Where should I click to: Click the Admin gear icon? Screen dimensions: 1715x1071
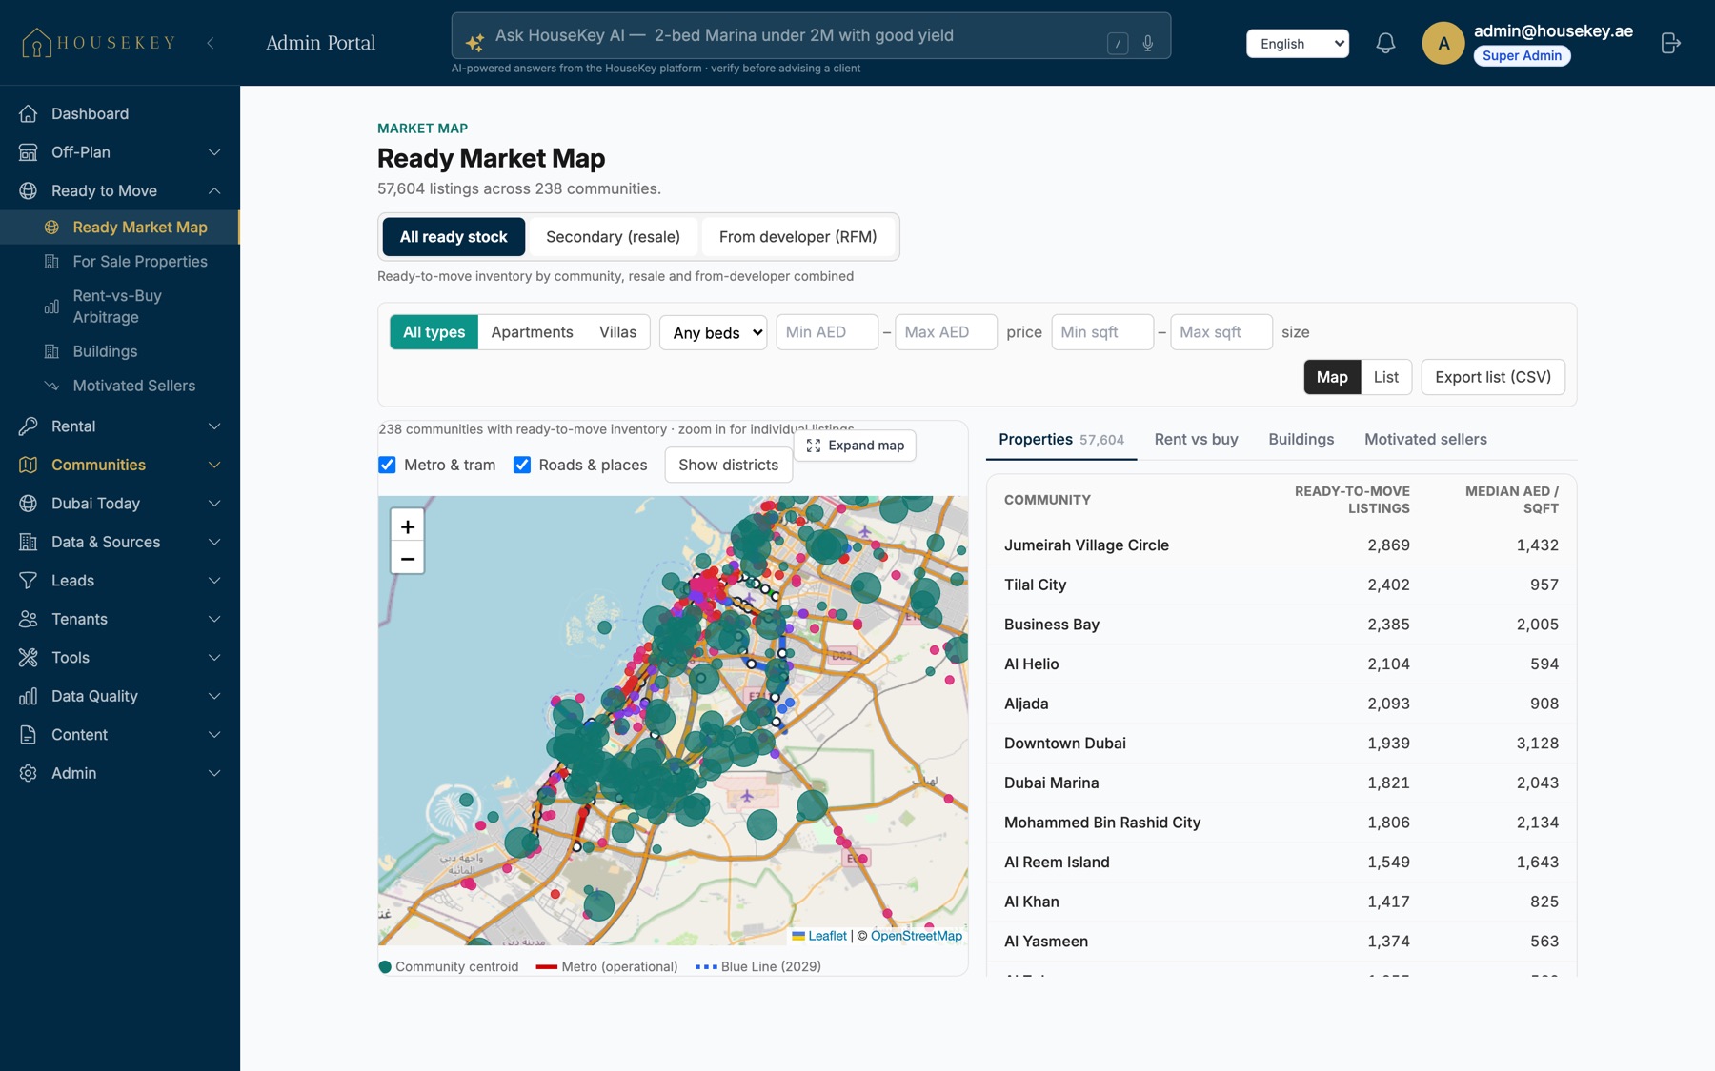[x=29, y=773]
